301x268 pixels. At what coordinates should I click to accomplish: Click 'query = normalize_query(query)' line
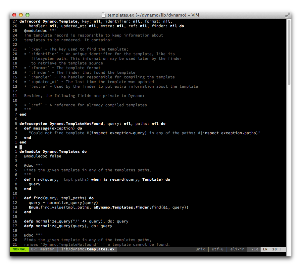point(63,203)
